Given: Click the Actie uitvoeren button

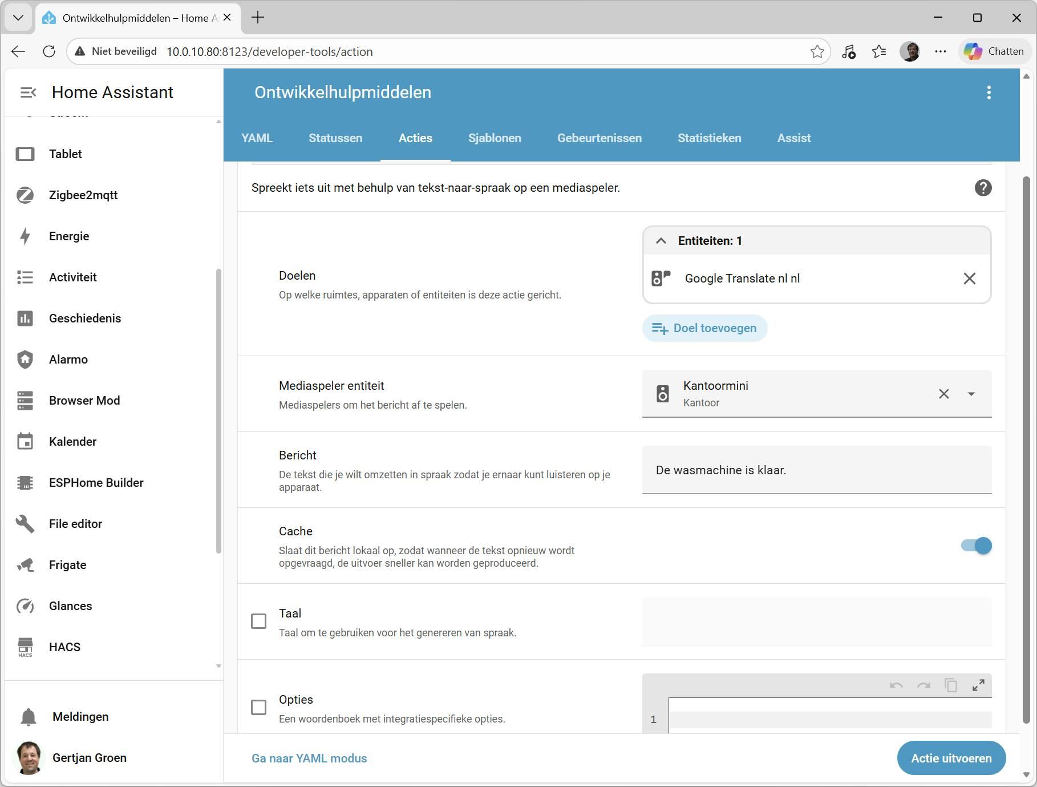Looking at the screenshot, I should [951, 758].
